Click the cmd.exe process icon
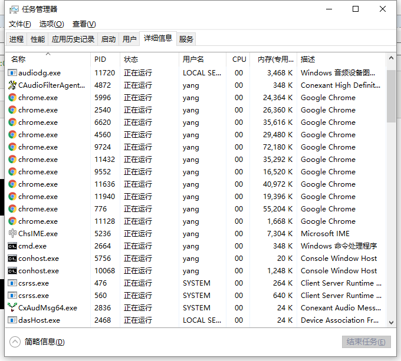 12,246
